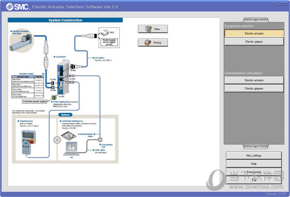Click the electric actuator rod type image
The height and width of the screenshot is (197, 290).
click(x=21, y=41)
